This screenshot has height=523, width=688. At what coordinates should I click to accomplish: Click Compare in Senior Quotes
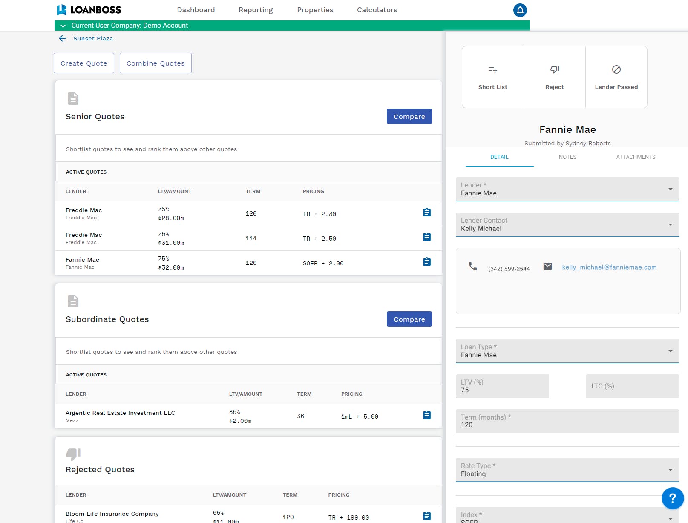coord(409,116)
